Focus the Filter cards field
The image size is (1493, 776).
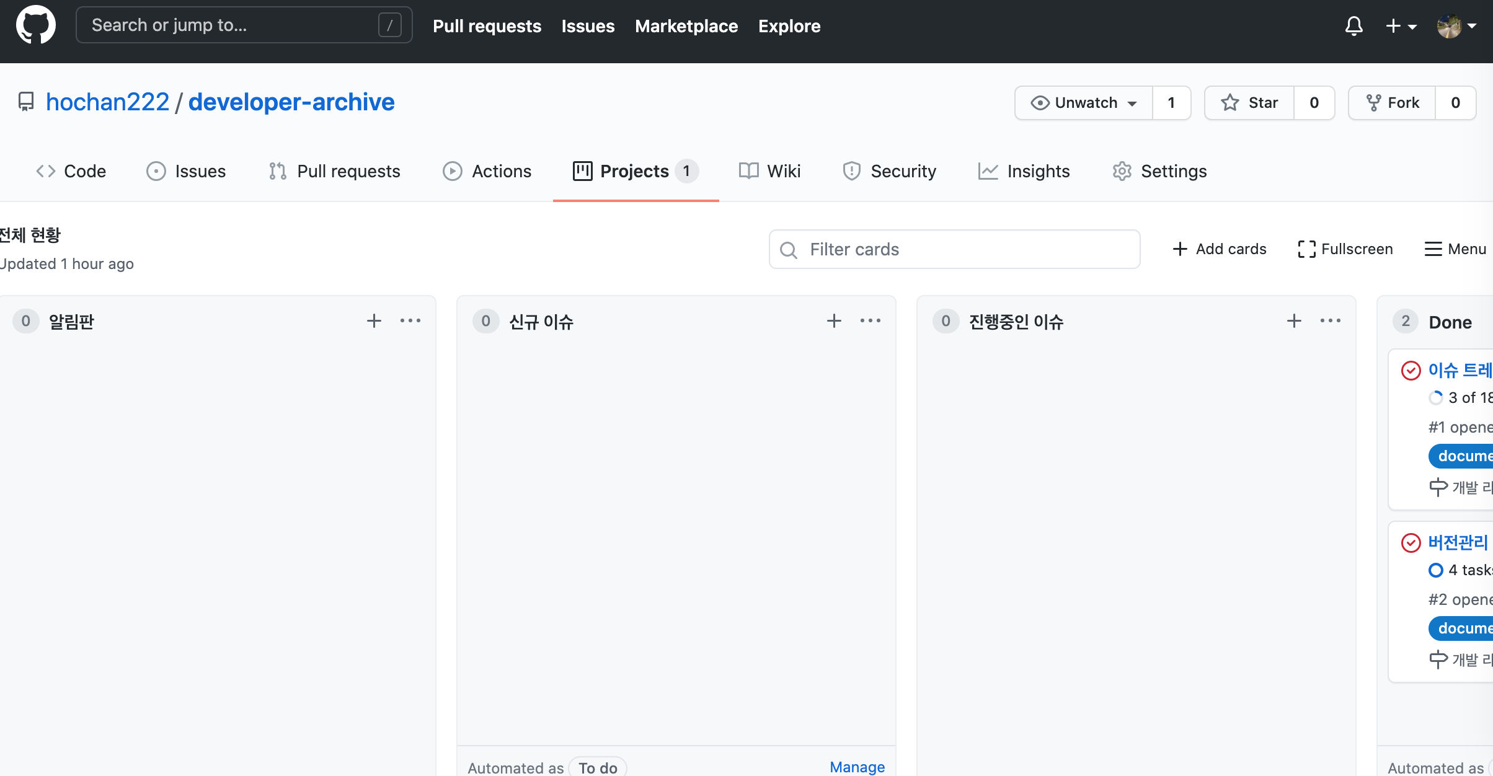point(955,249)
